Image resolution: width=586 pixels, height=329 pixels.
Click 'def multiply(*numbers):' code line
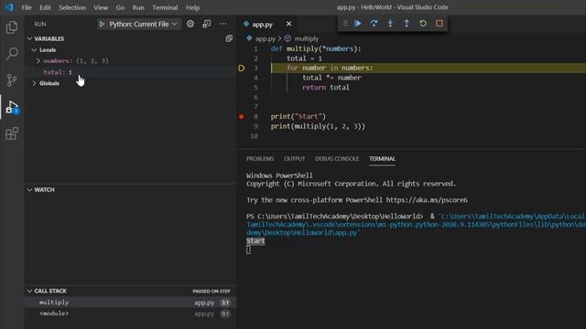pos(316,48)
